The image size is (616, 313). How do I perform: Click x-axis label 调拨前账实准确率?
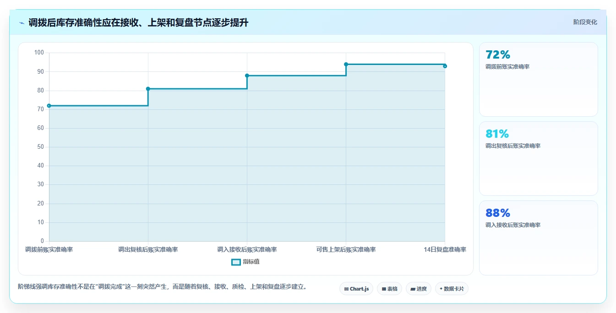pyautogui.click(x=49, y=249)
